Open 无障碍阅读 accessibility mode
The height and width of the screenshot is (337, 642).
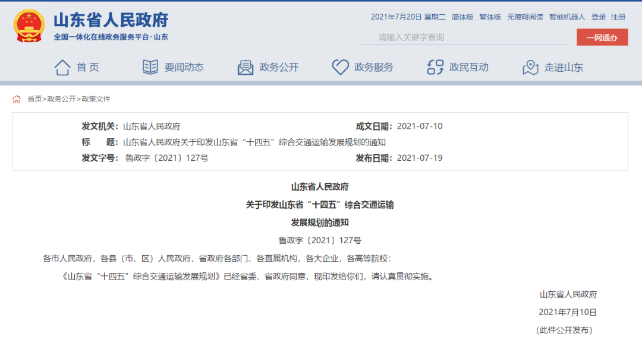coord(525,17)
